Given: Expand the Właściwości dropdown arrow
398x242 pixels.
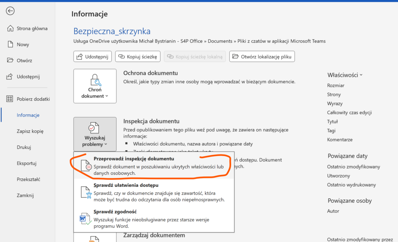Looking at the screenshot, I should (x=361, y=75).
